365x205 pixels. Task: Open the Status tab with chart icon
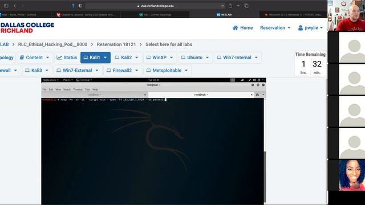coord(67,58)
